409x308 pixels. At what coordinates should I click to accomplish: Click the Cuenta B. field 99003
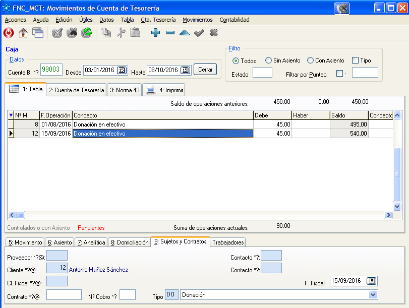coord(51,70)
